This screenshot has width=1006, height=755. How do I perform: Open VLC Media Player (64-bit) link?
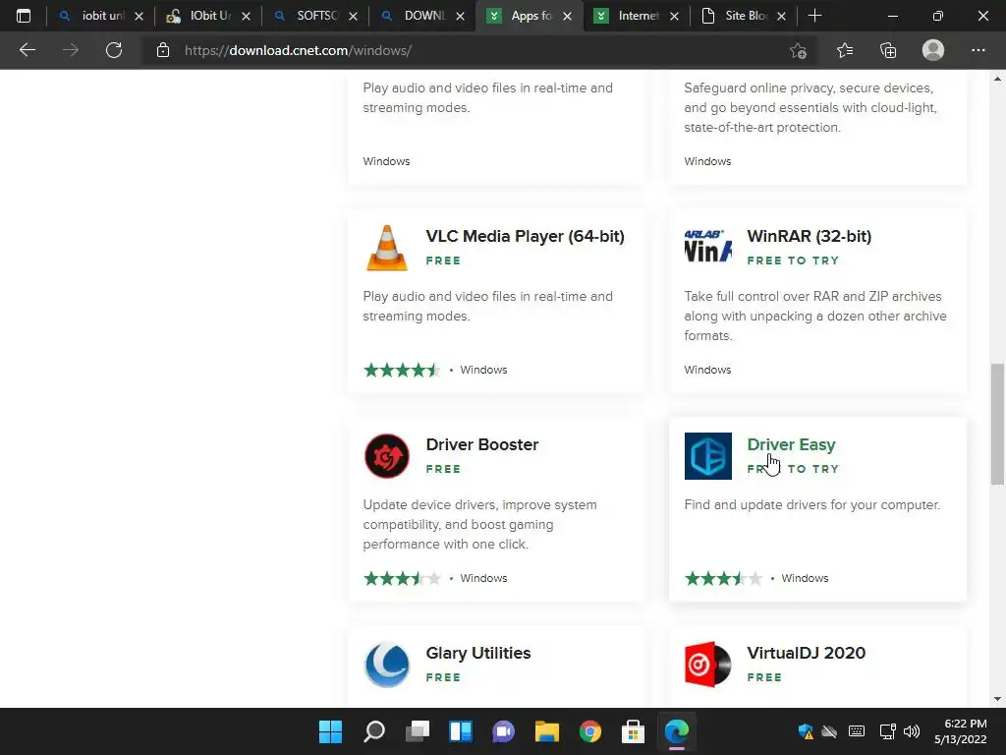click(x=525, y=236)
